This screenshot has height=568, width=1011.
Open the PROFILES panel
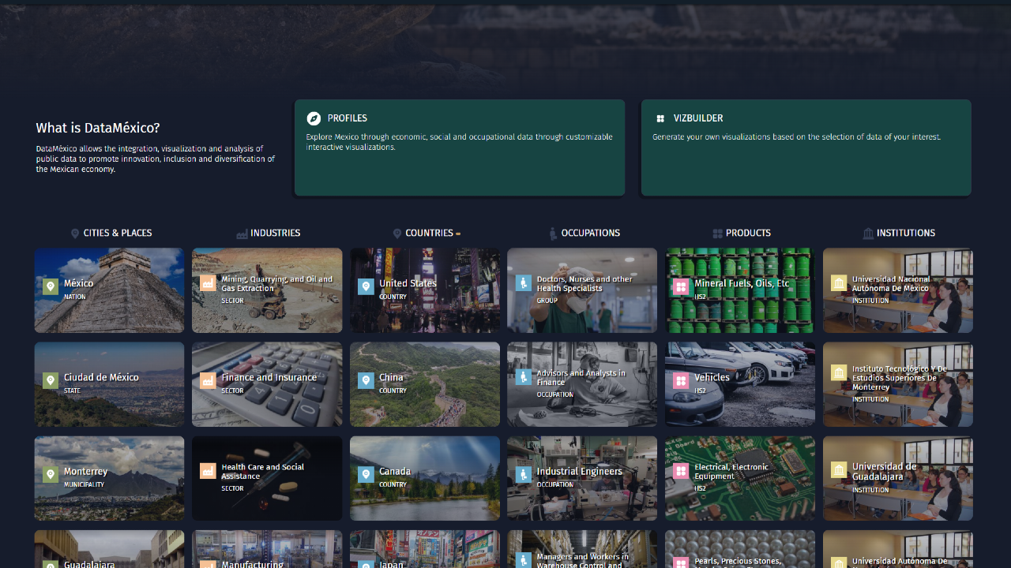(x=460, y=148)
